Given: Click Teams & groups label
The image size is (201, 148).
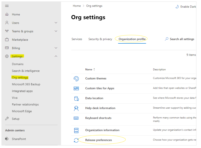Looking at the screenshot, I should tap(23, 31).
